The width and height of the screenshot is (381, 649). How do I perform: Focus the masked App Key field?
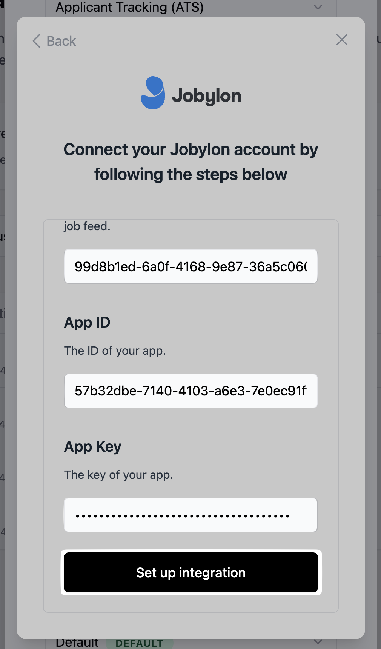[190, 515]
